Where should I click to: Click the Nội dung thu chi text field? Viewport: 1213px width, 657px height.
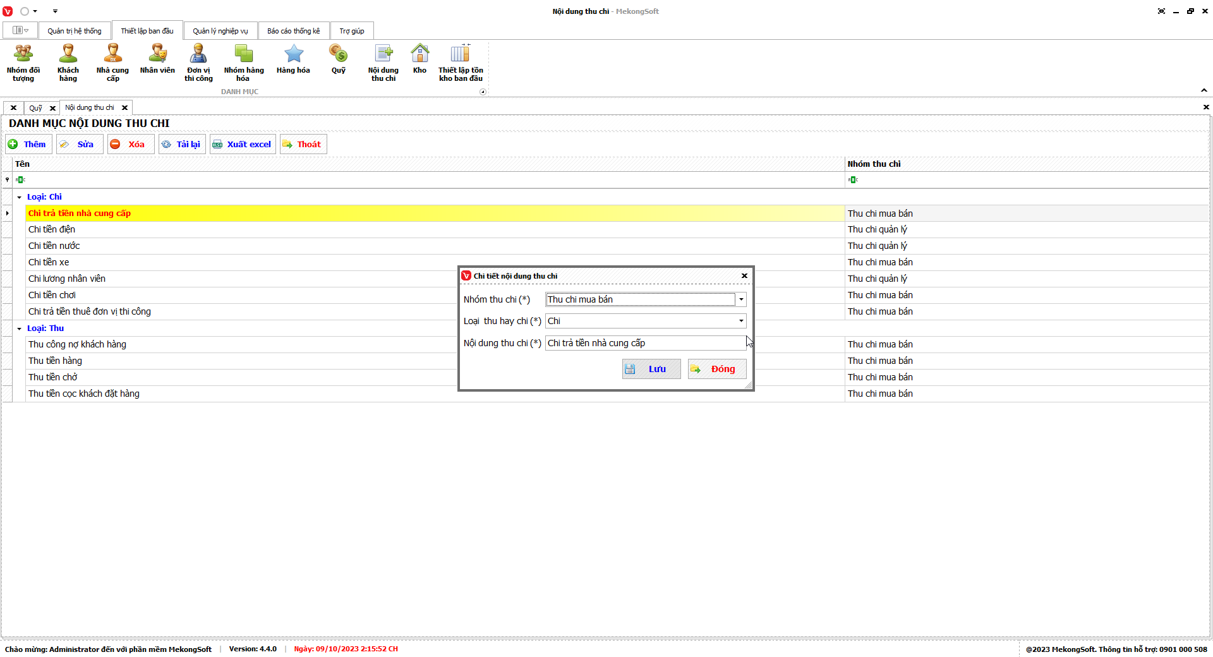646,343
